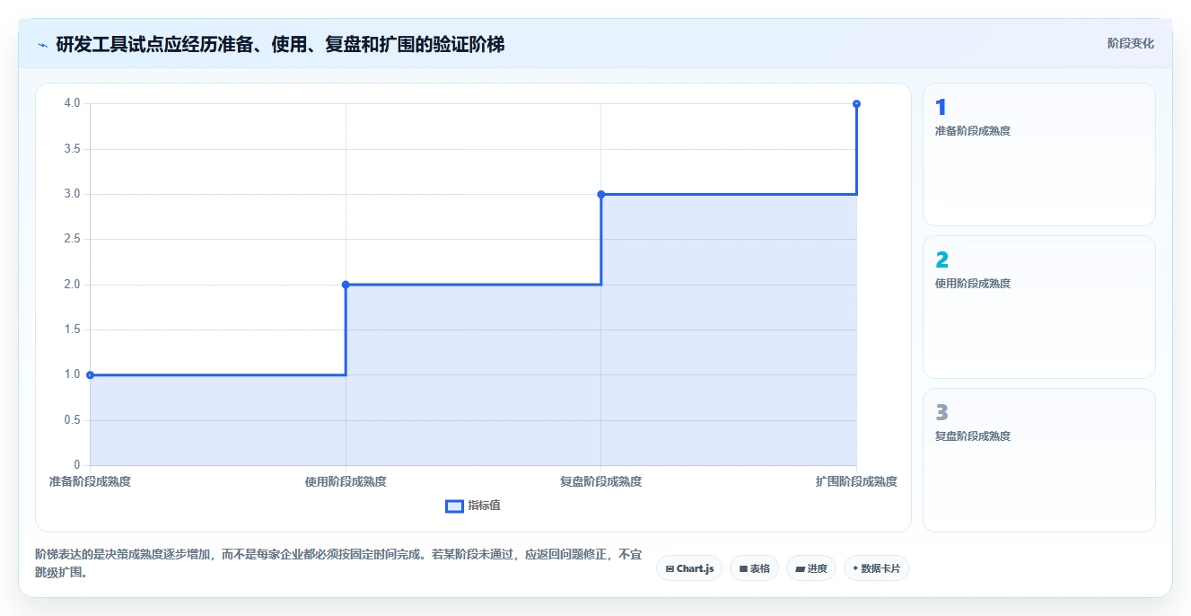Select the Chart.js tag chip

[x=689, y=568]
